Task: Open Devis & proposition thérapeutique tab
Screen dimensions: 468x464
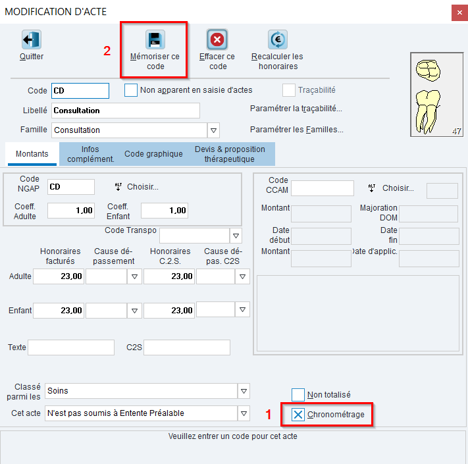Action: 230,154
